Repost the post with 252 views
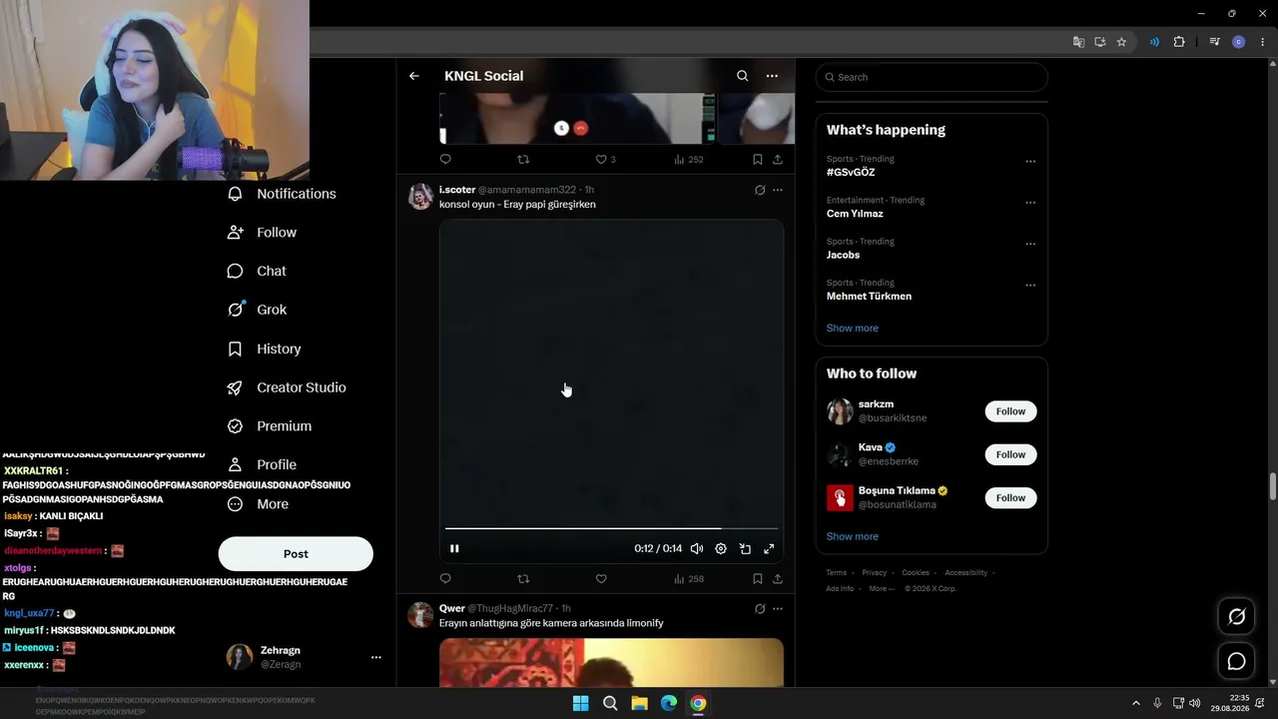The image size is (1278, 719). click(523, 159)
